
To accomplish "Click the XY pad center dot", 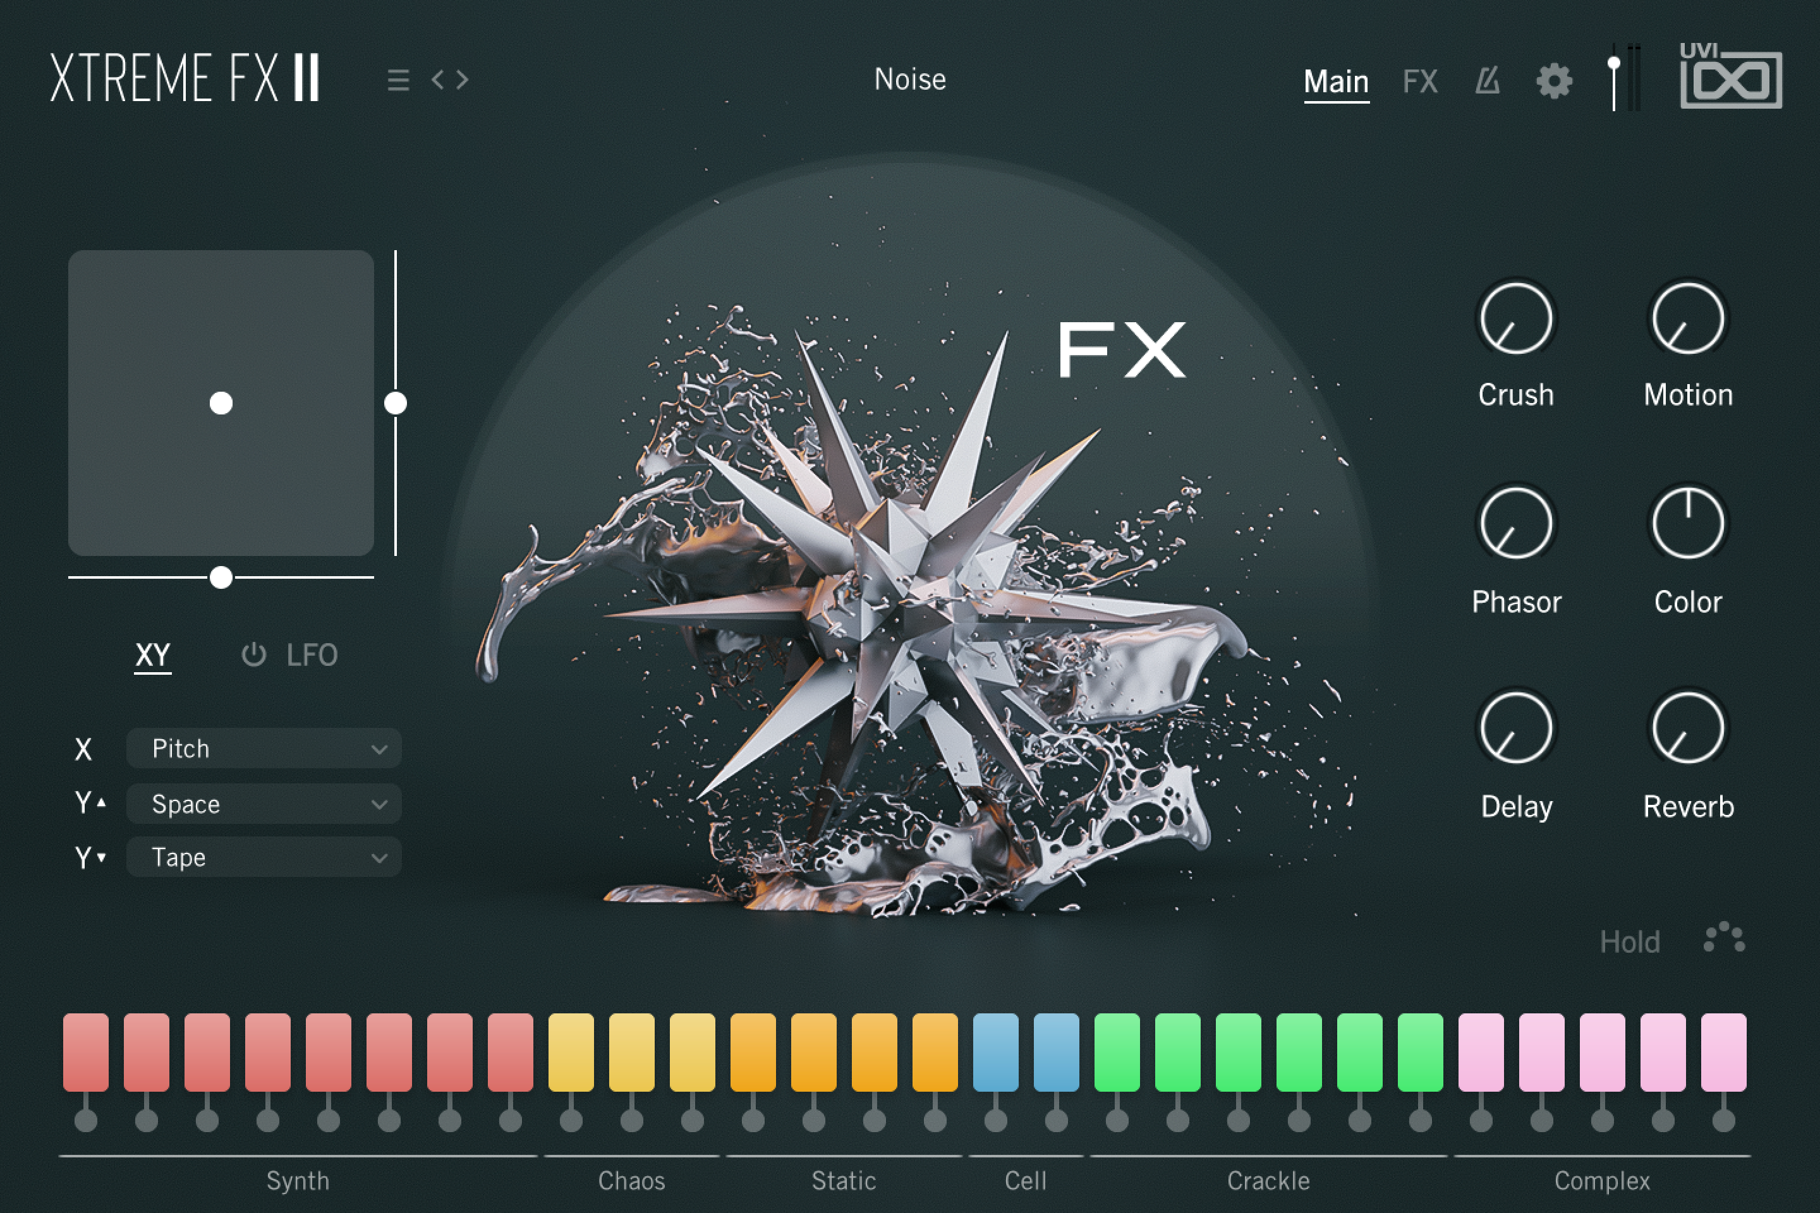I will click(x=221, y=403).
